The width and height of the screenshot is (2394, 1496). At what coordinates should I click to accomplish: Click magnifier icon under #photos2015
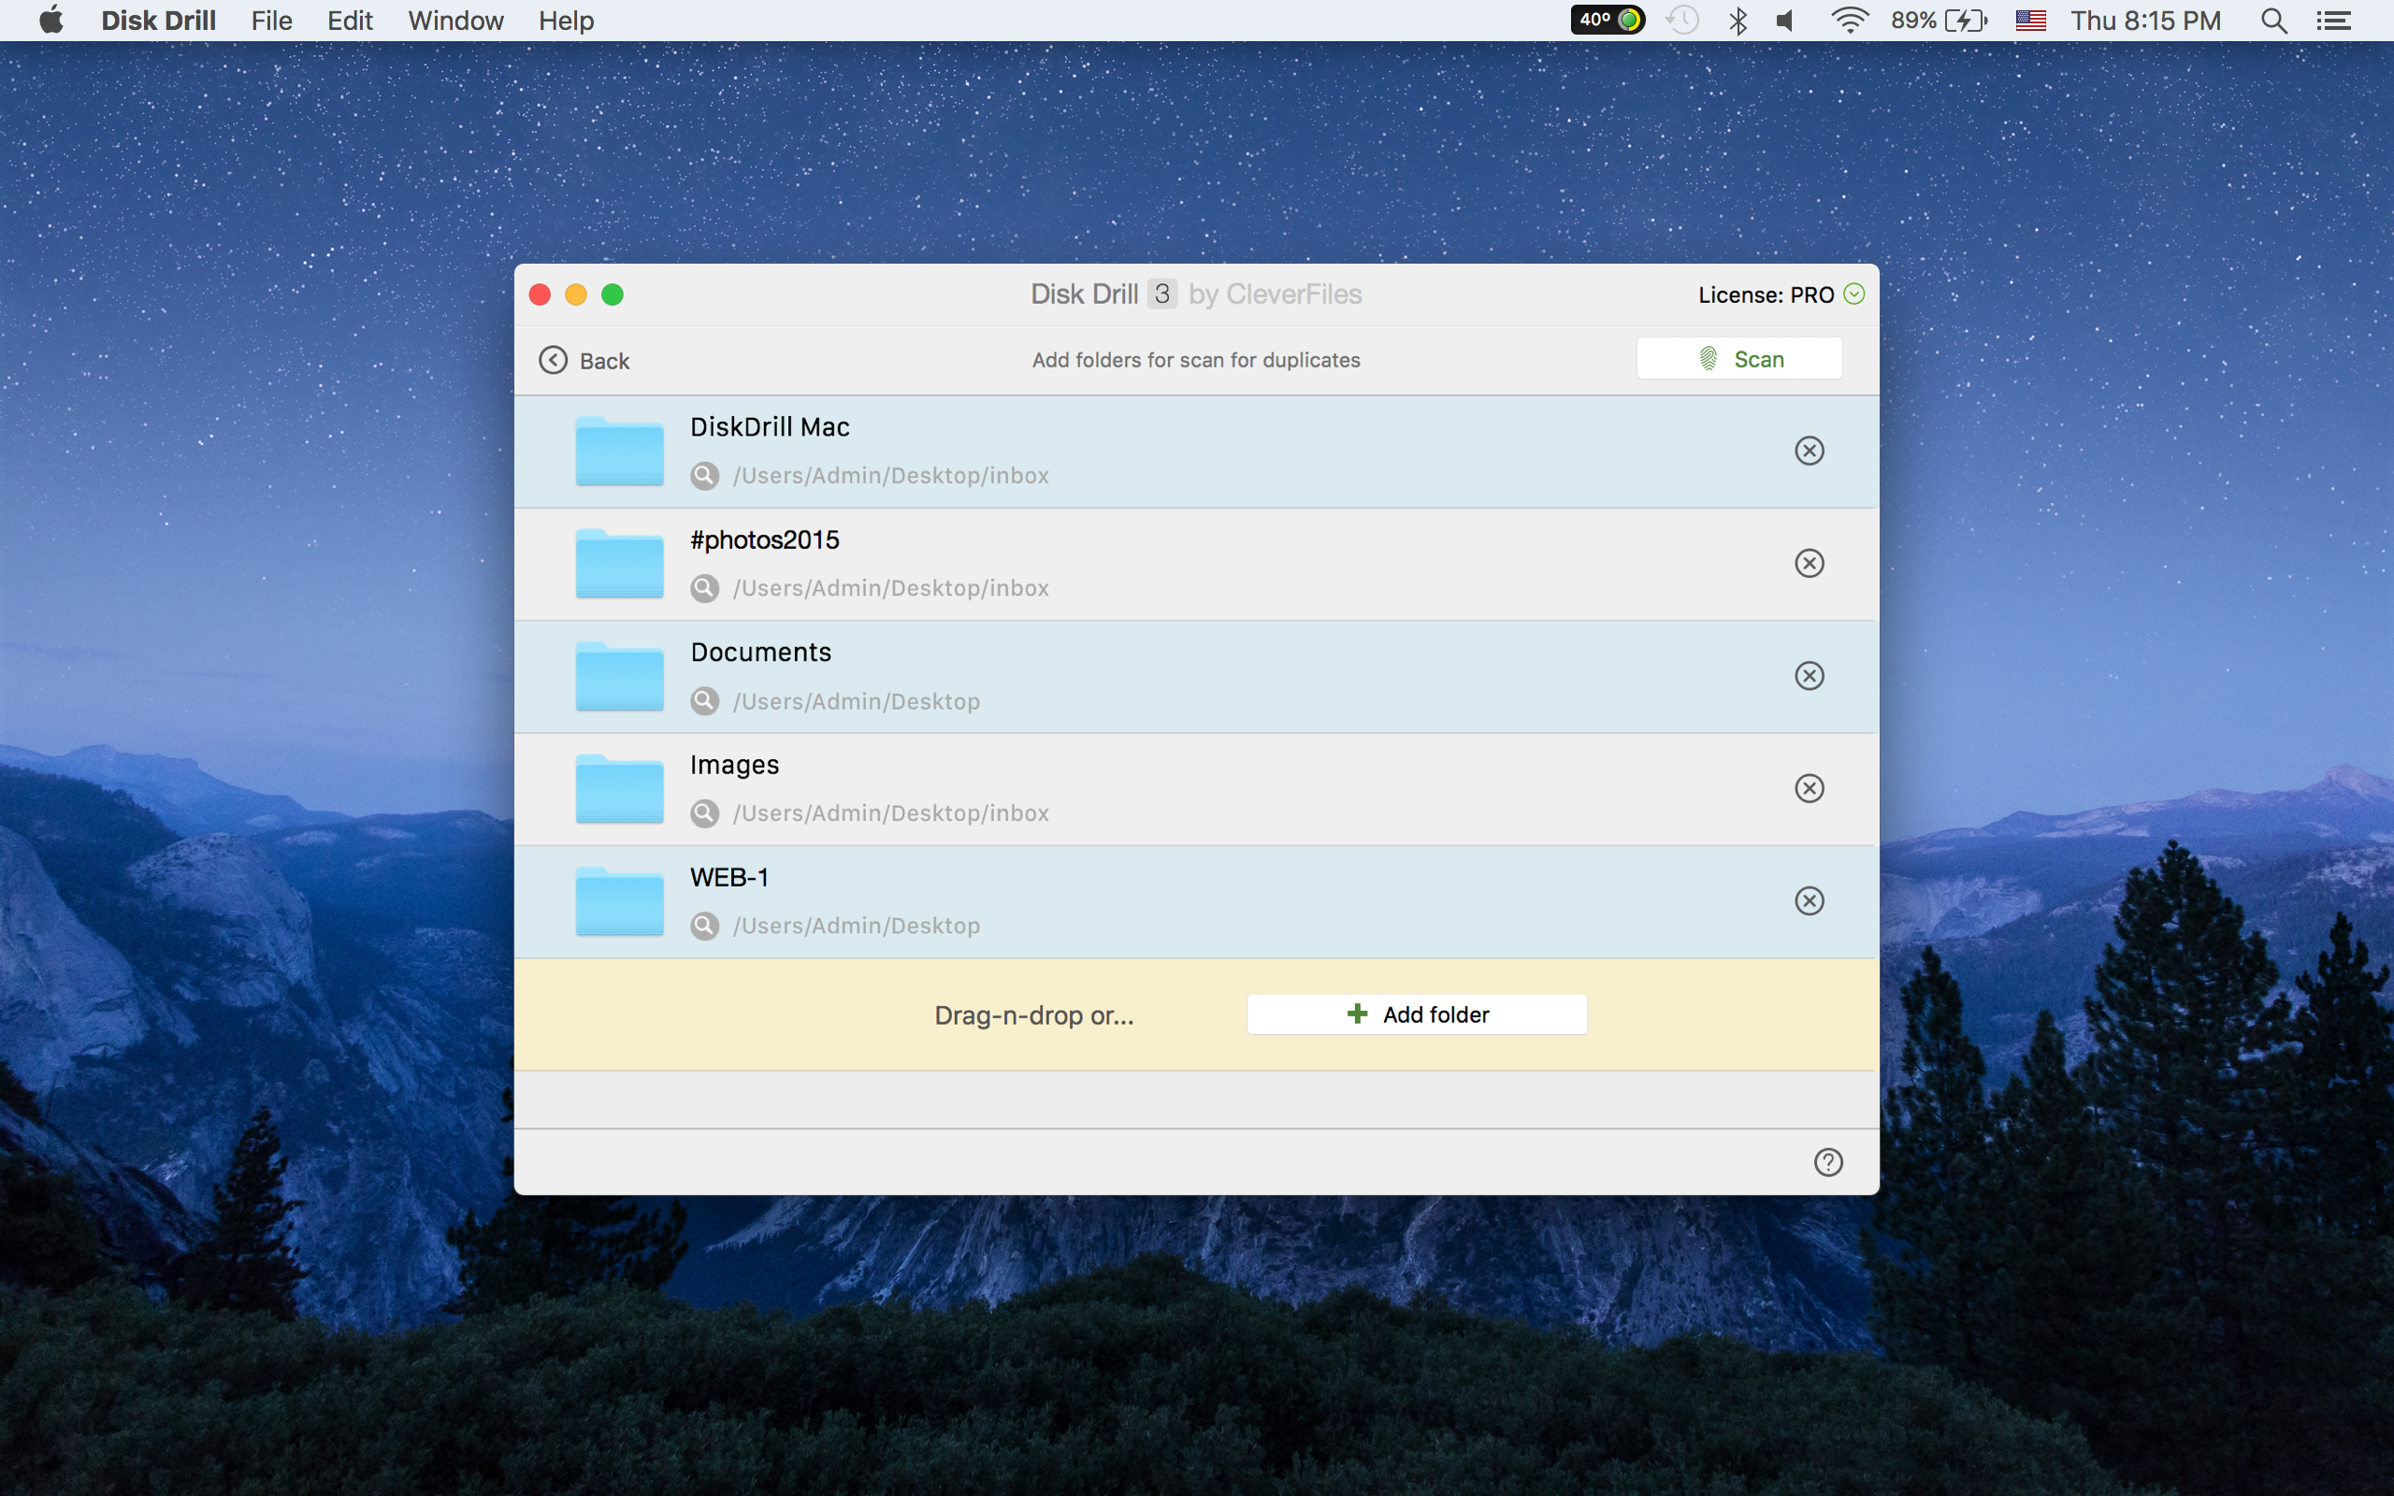coord(704,589)
